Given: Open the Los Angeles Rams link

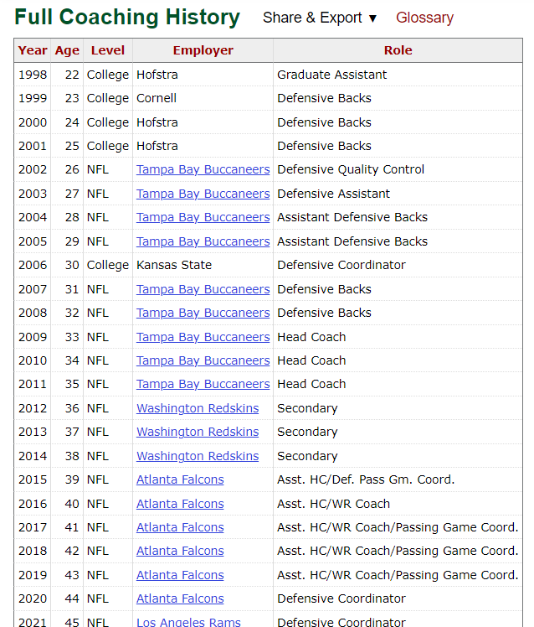Looking at the screenshot, I should click(x=188, y=622).
